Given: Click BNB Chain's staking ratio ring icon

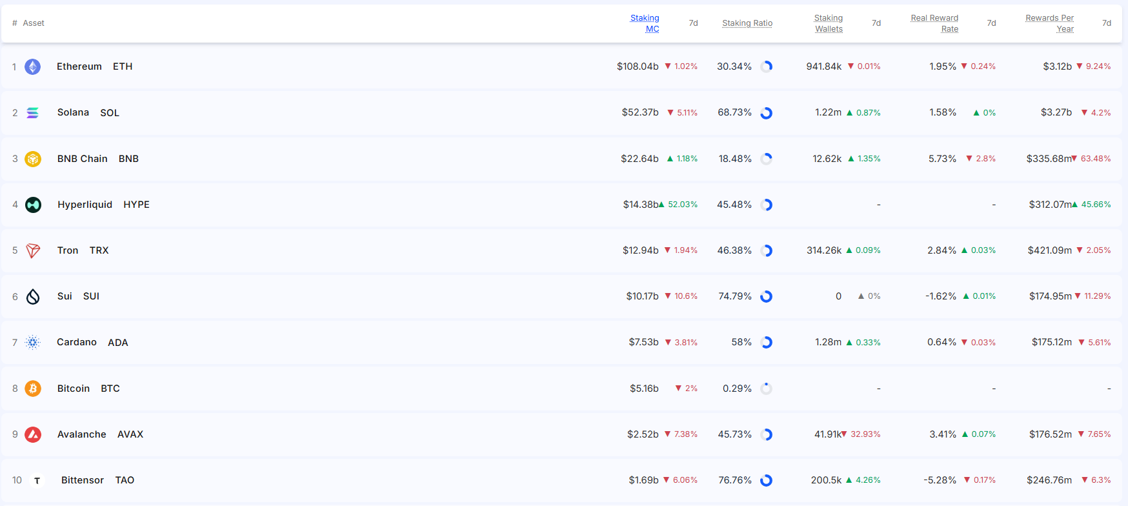Looking at the screenshot, I should tap(767, 159).
